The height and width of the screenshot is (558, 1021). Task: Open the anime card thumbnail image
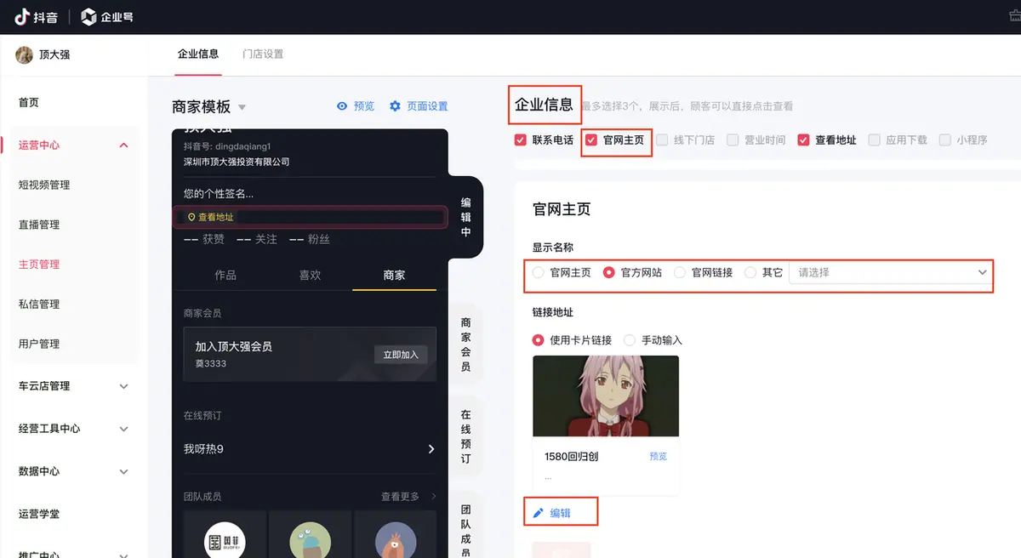pos(606,396)
